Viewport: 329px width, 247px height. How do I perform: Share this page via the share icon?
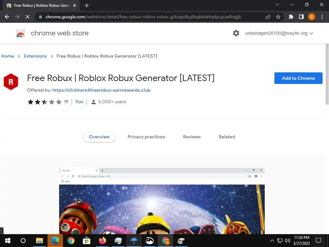(x=268, y=17)
